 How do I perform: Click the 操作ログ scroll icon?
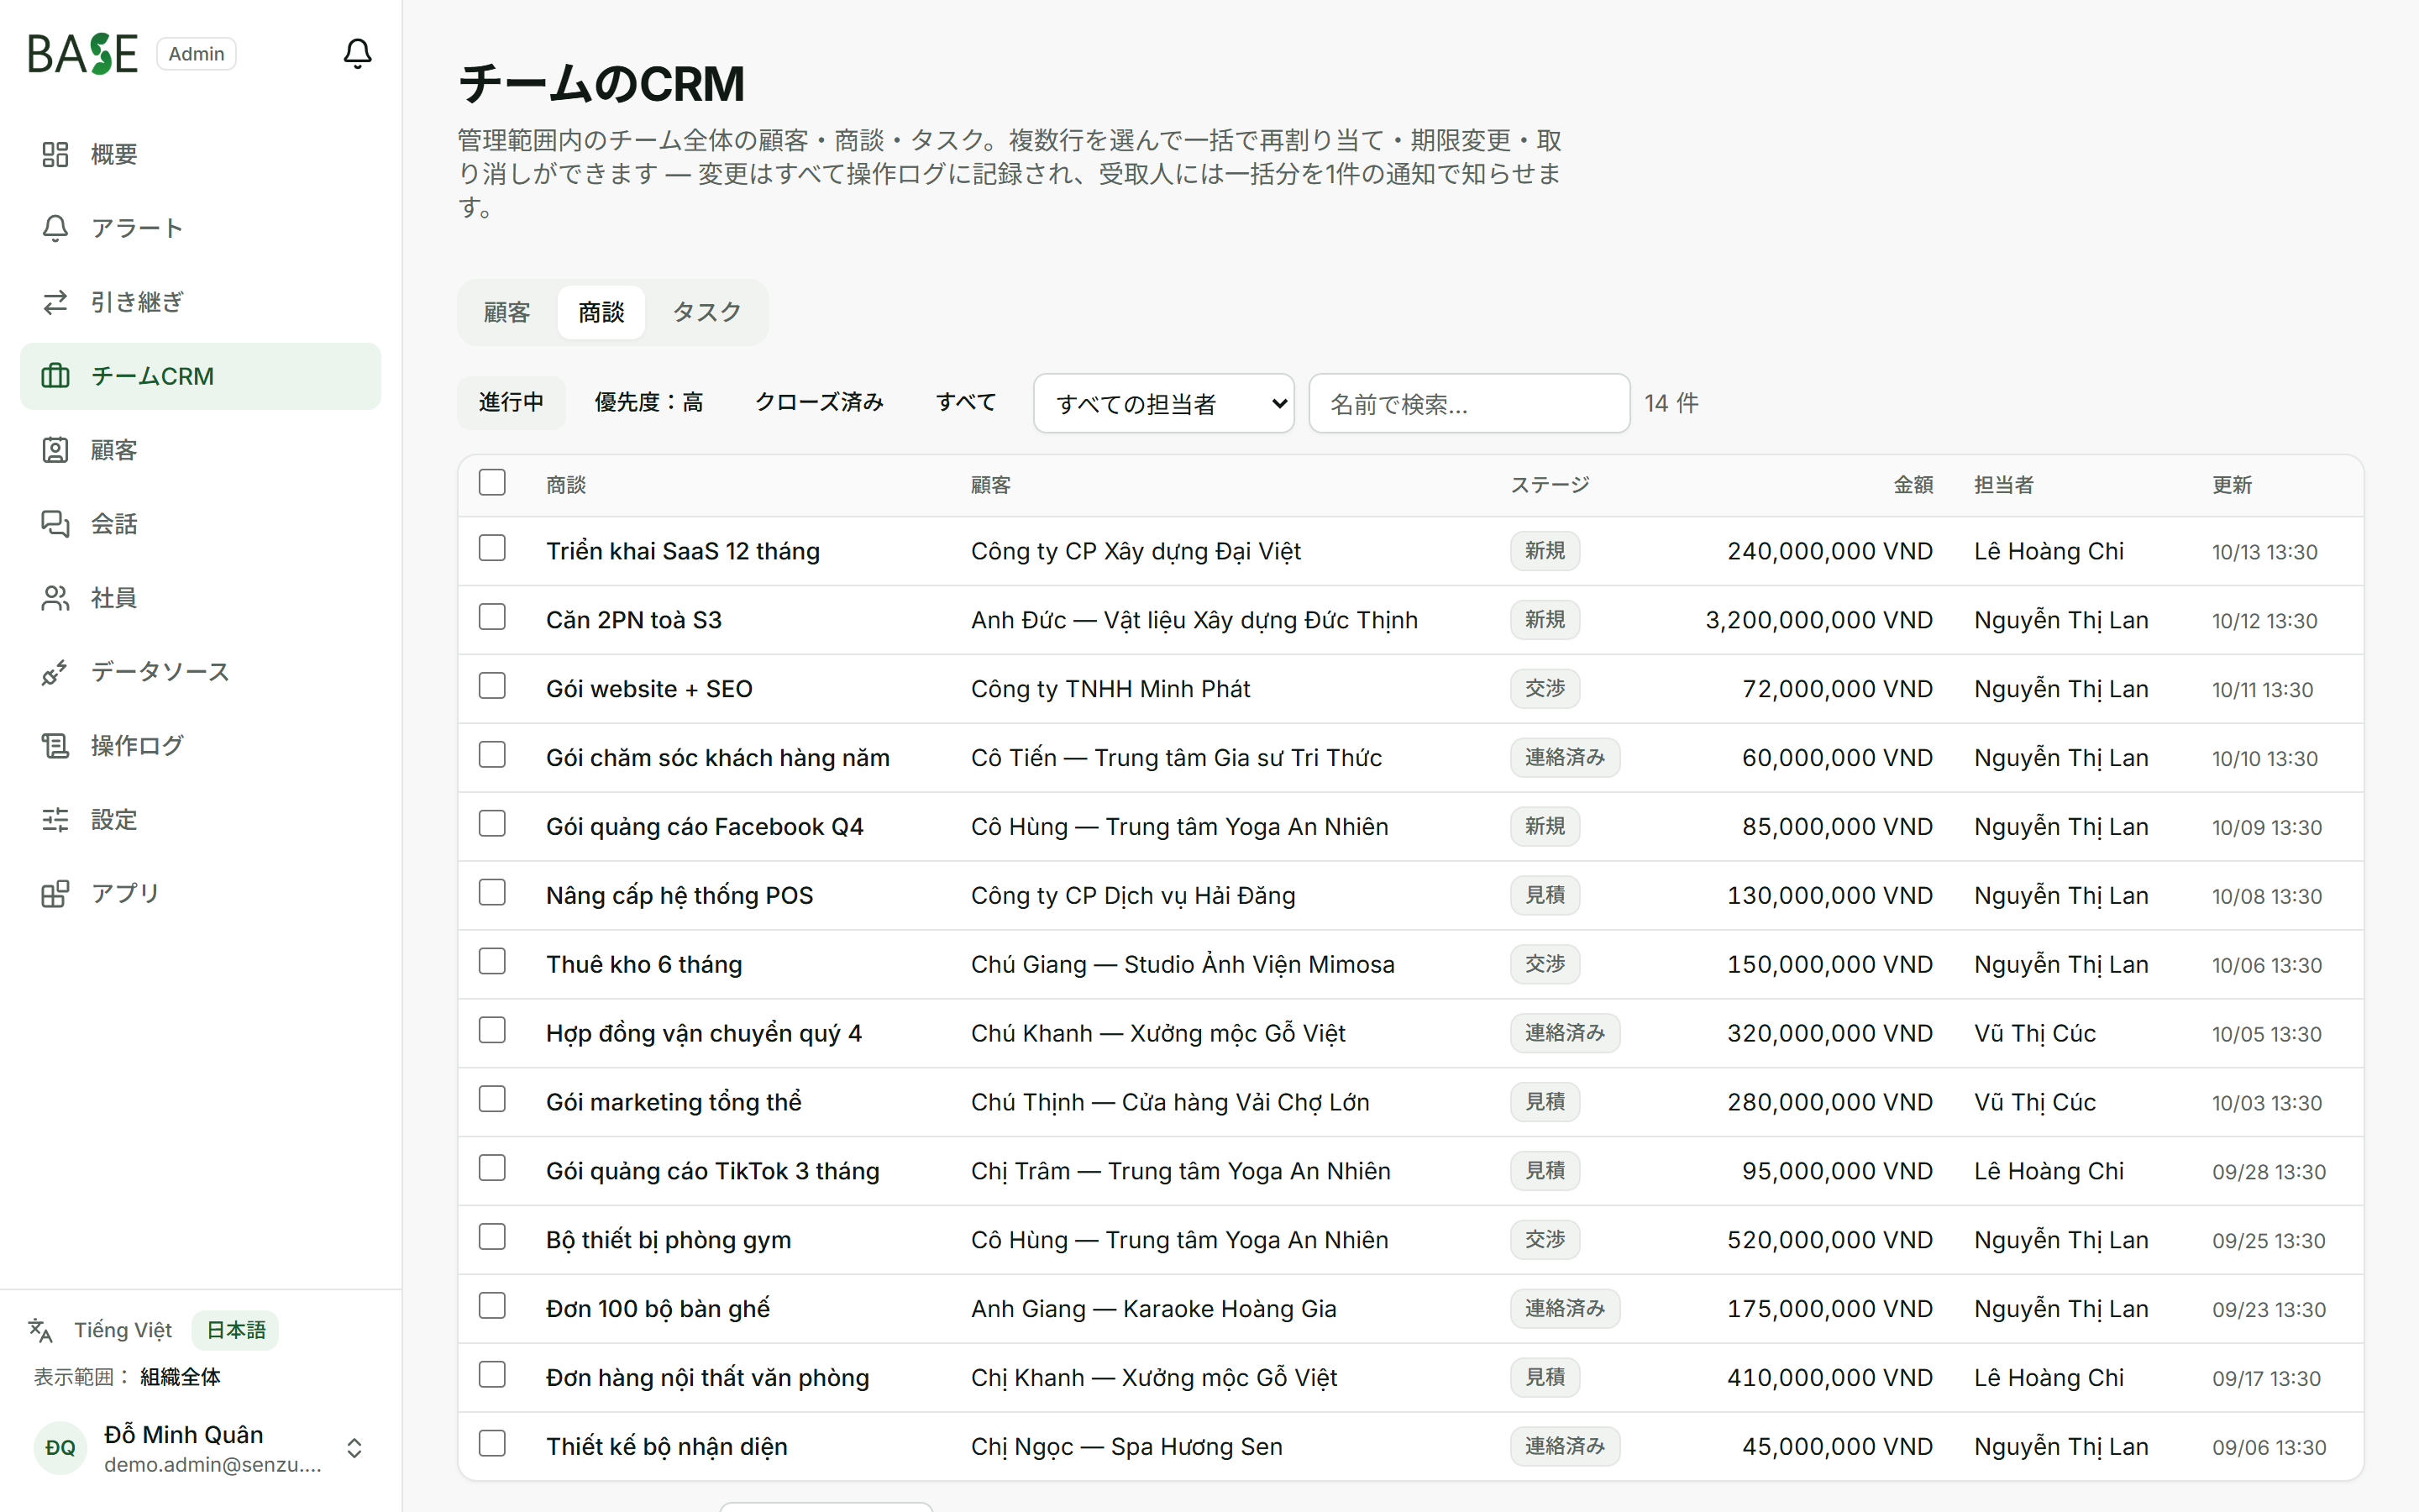pyautogui.click(x=55, y=746)
